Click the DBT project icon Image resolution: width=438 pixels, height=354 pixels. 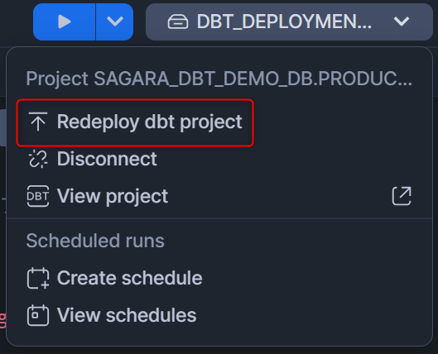(x=38, y=196)
